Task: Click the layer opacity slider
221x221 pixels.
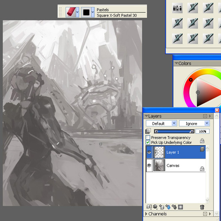Action: point(174,131)
